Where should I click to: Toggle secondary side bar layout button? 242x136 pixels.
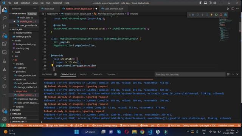point(210,3)
